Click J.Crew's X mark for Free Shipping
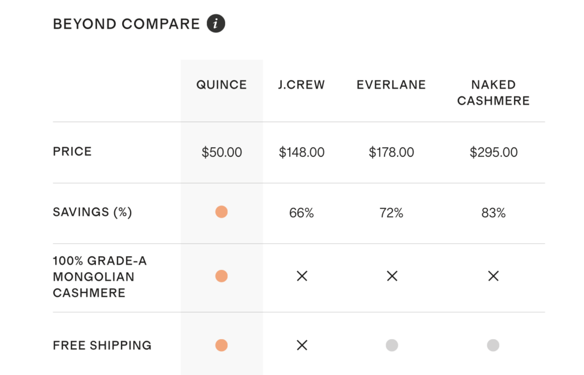The image size is (584, 375). point(302,345)
